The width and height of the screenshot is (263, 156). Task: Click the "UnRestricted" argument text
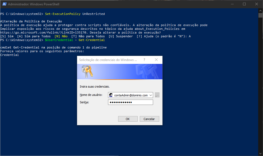94,14
